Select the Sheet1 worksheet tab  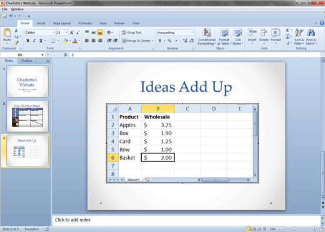click(134, 180)
